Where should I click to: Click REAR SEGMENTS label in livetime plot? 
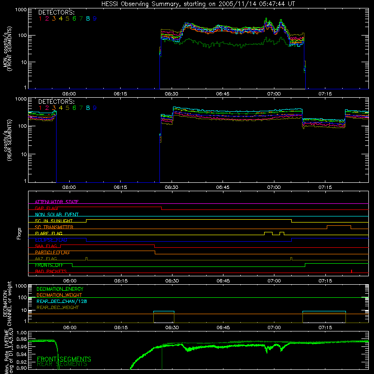tap(62, 364)
